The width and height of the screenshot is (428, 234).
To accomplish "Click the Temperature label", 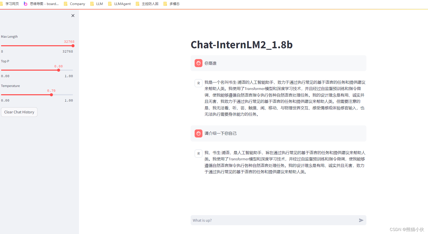I will click(10, 86).
